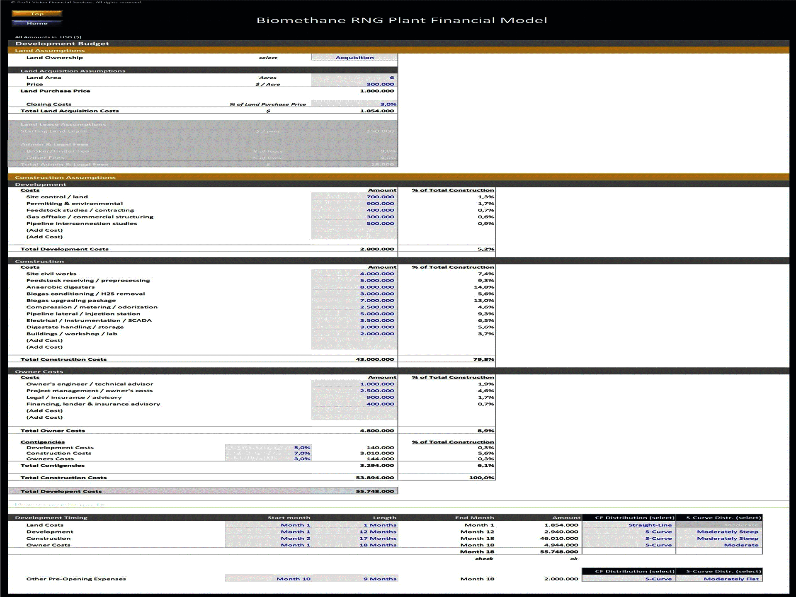Select the Construction Costs contingency percentage

click(x=268, y=453)
